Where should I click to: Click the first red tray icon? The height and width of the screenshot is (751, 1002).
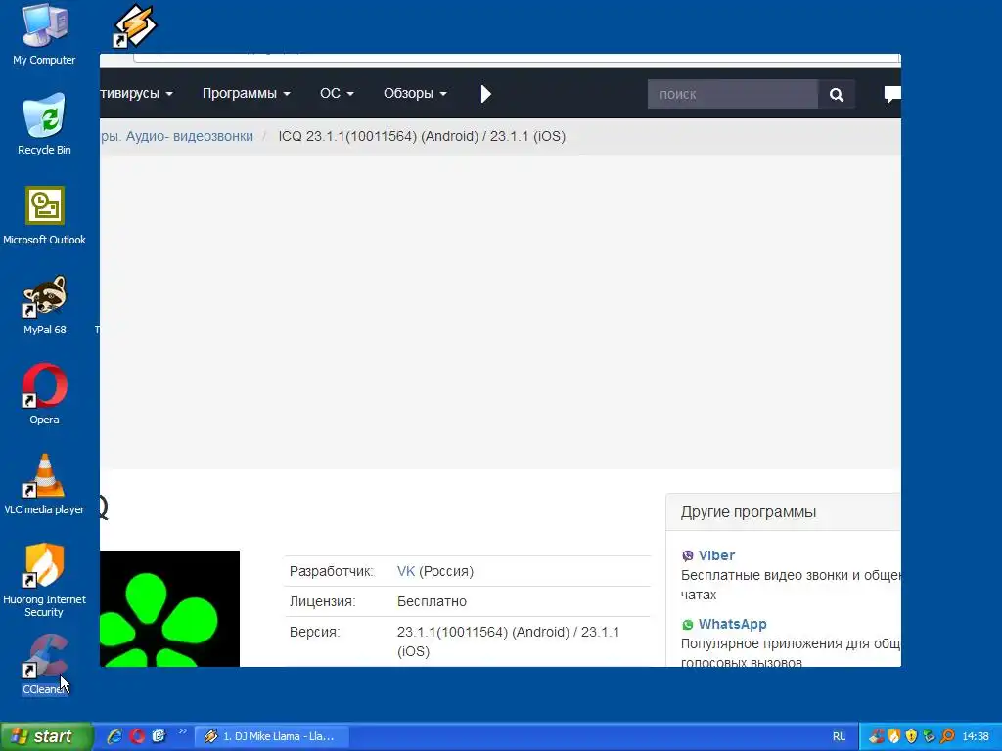click(876, 736)
